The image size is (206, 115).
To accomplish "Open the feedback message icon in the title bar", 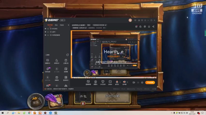I will [x=135, y=20].
